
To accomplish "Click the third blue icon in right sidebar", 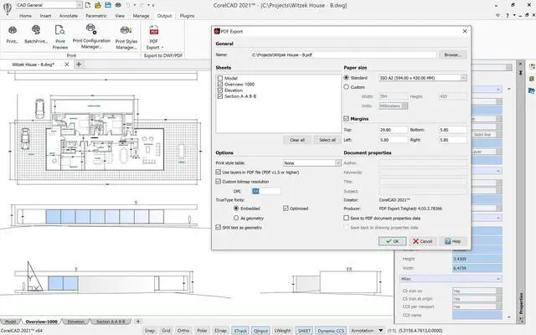I will point(532,90).
